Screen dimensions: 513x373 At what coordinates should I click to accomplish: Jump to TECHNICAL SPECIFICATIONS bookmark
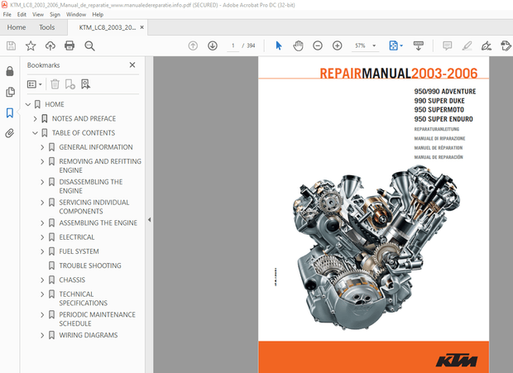(x=83, y=299)
